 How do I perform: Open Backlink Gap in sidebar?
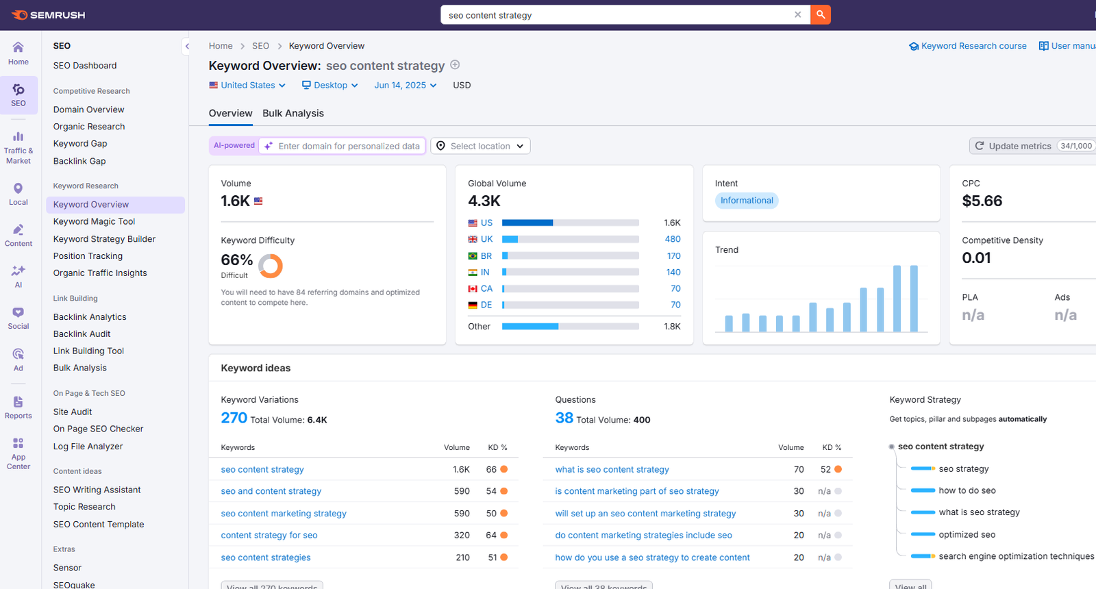pyautogui.click(x=79, y=162)
